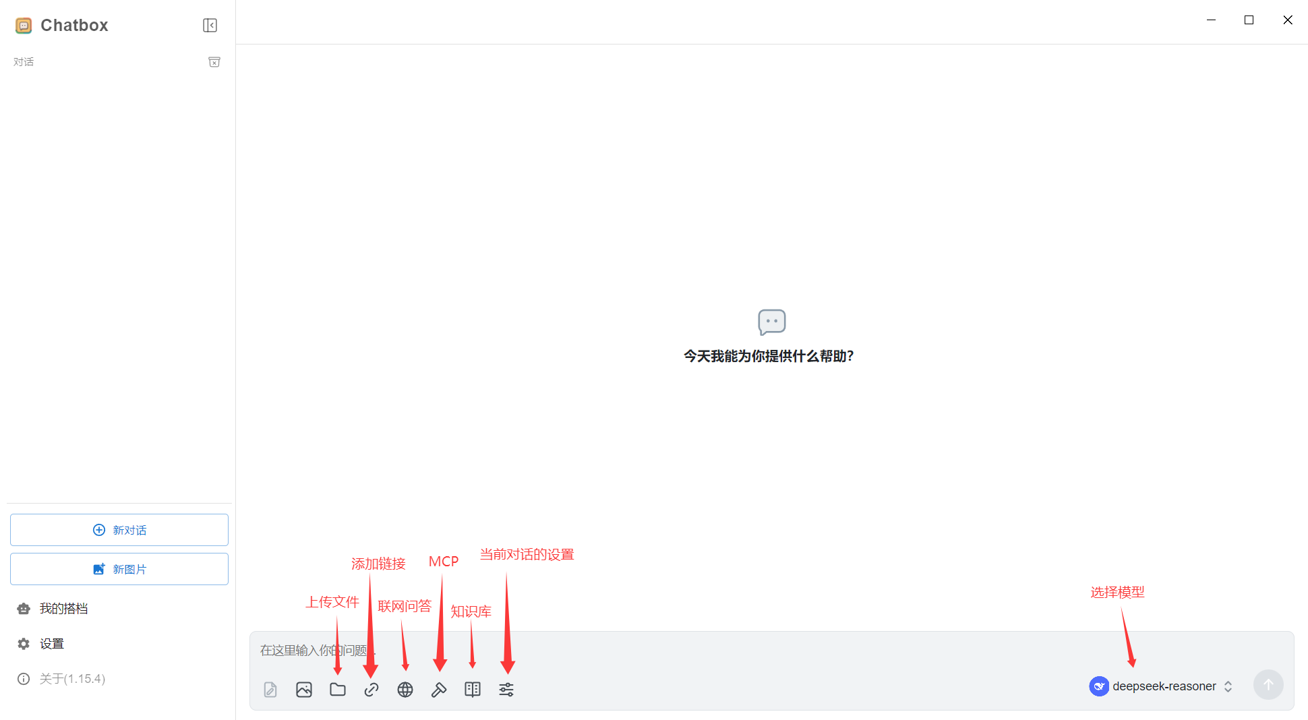Toggle web search globe icon

click(x=405, y=689)
